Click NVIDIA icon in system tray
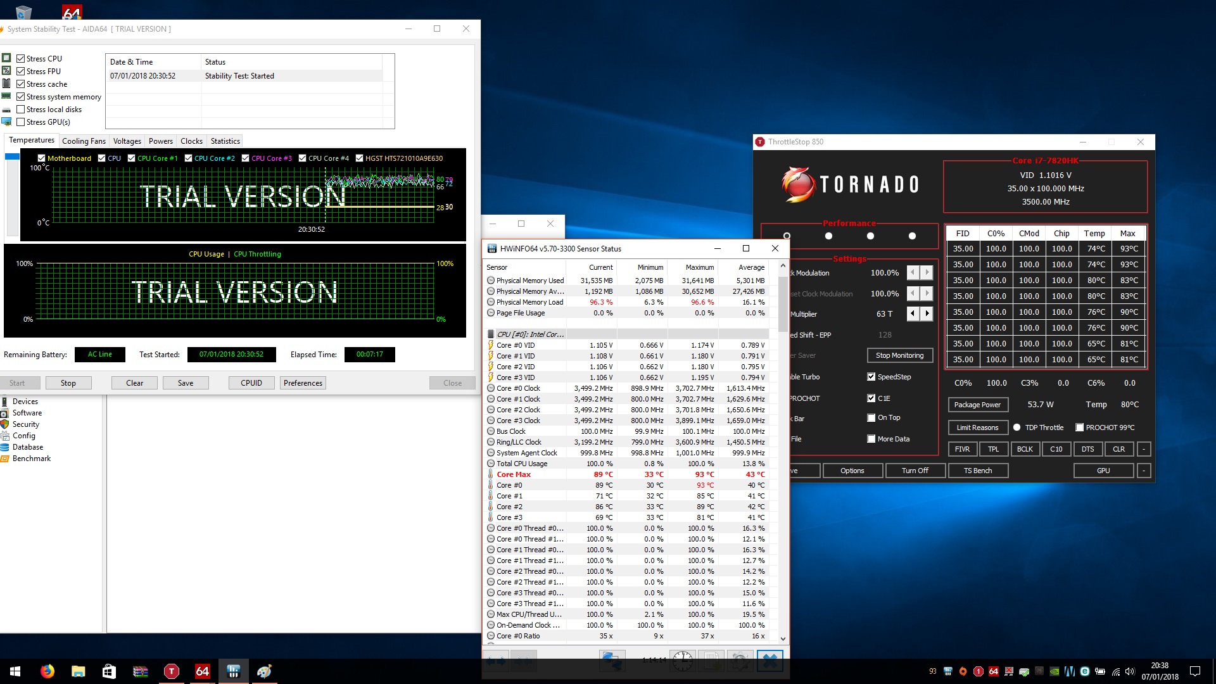Viewport: 1216px width, 684px height. [1054, 671]
